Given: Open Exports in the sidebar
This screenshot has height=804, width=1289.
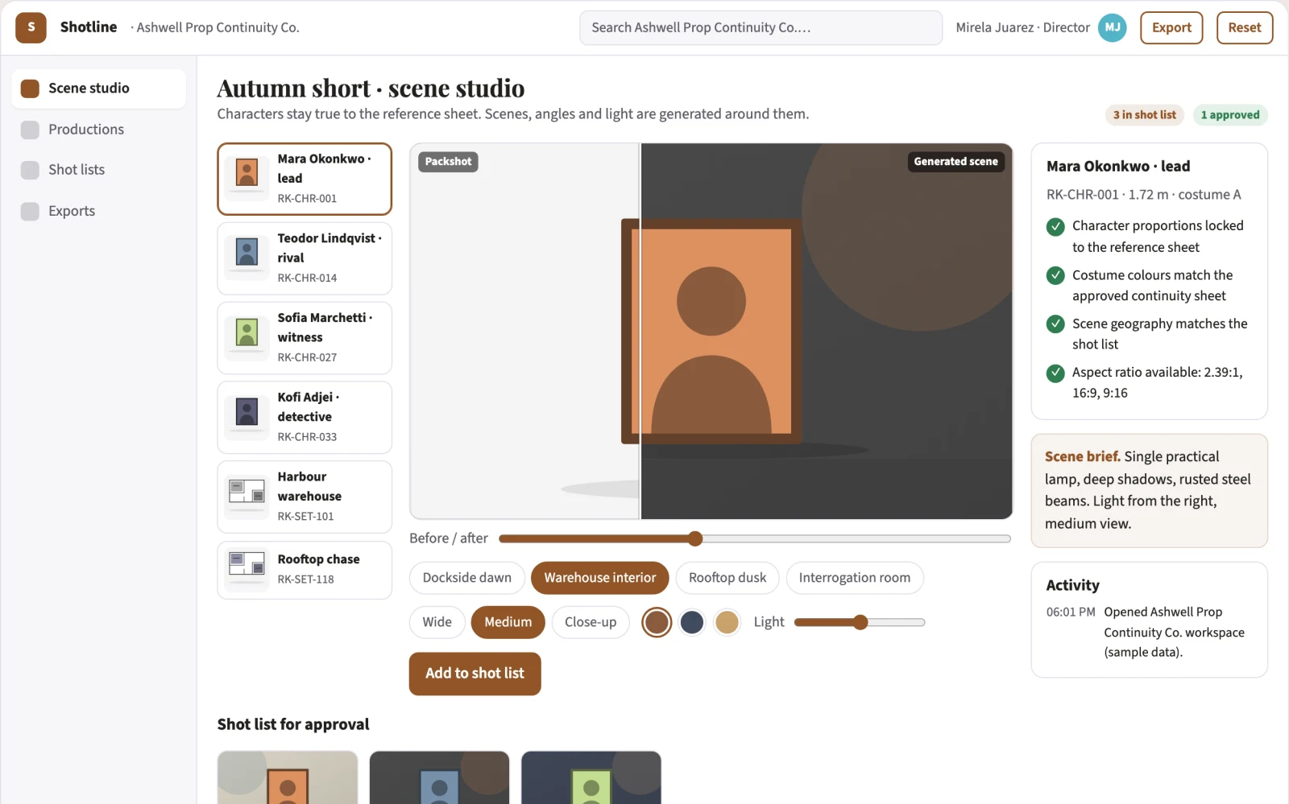Looking at the screenshot, I should pos(98,211).
